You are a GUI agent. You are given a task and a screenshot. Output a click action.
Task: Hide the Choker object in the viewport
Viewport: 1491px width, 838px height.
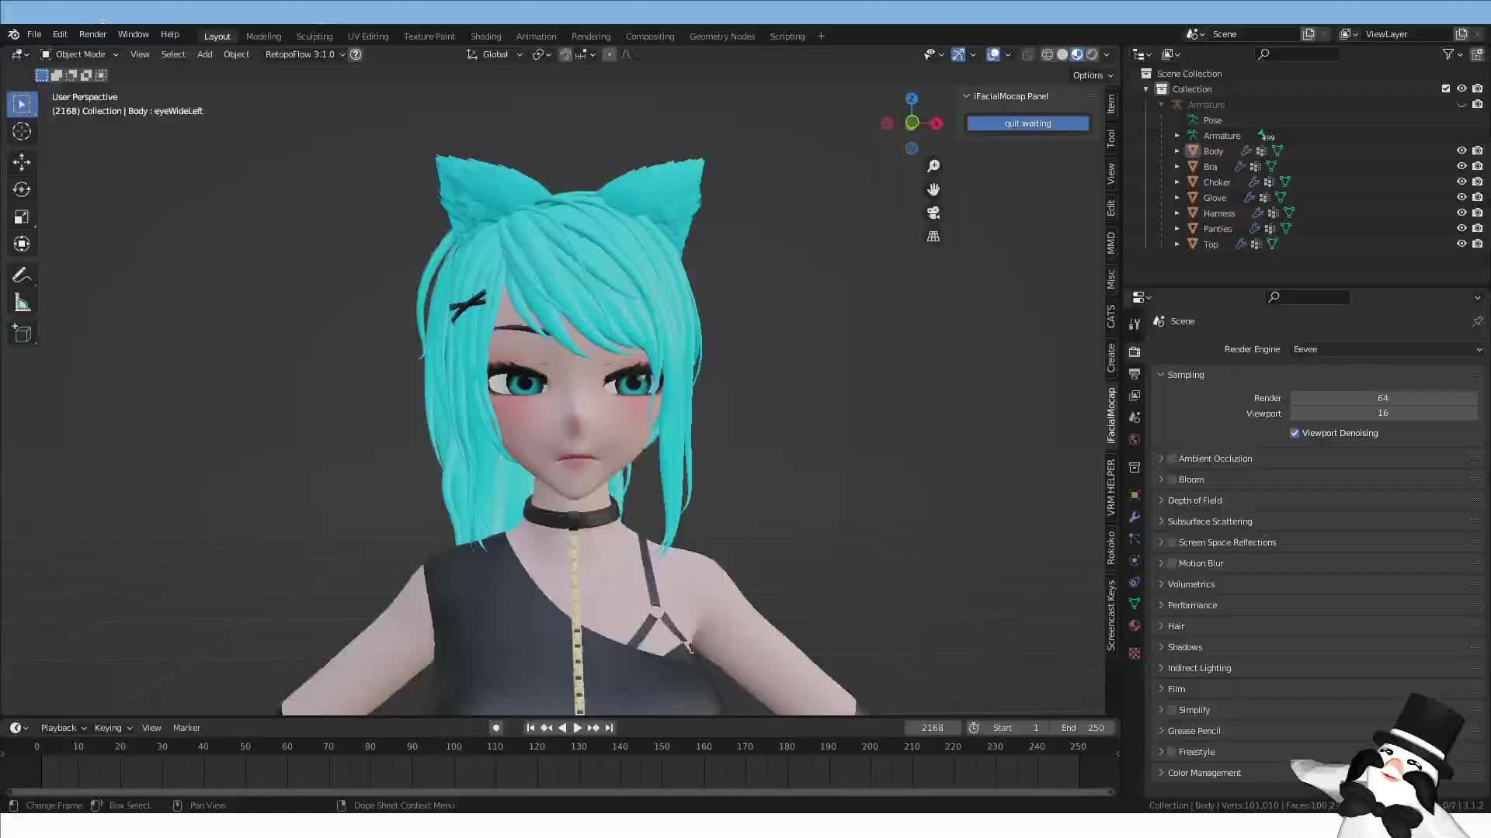pyautogui.click(x=1462, y=182)
